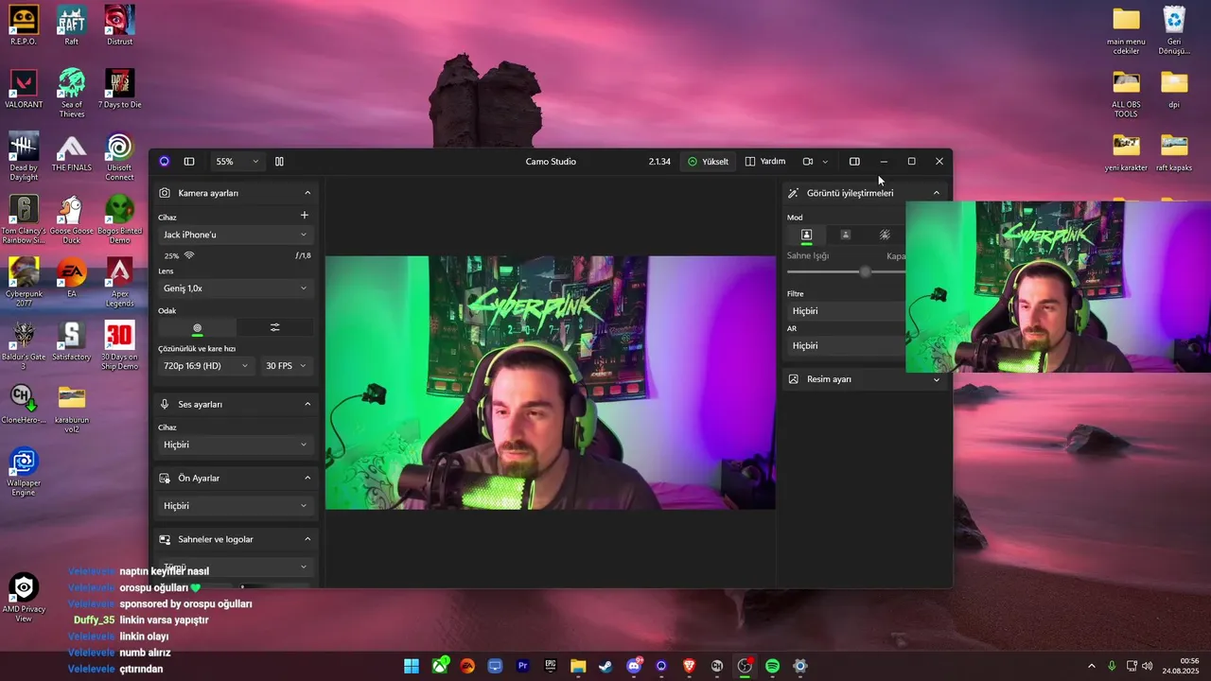Collapse the Görüntü iyileştirmeleri section

click(937, 193)
